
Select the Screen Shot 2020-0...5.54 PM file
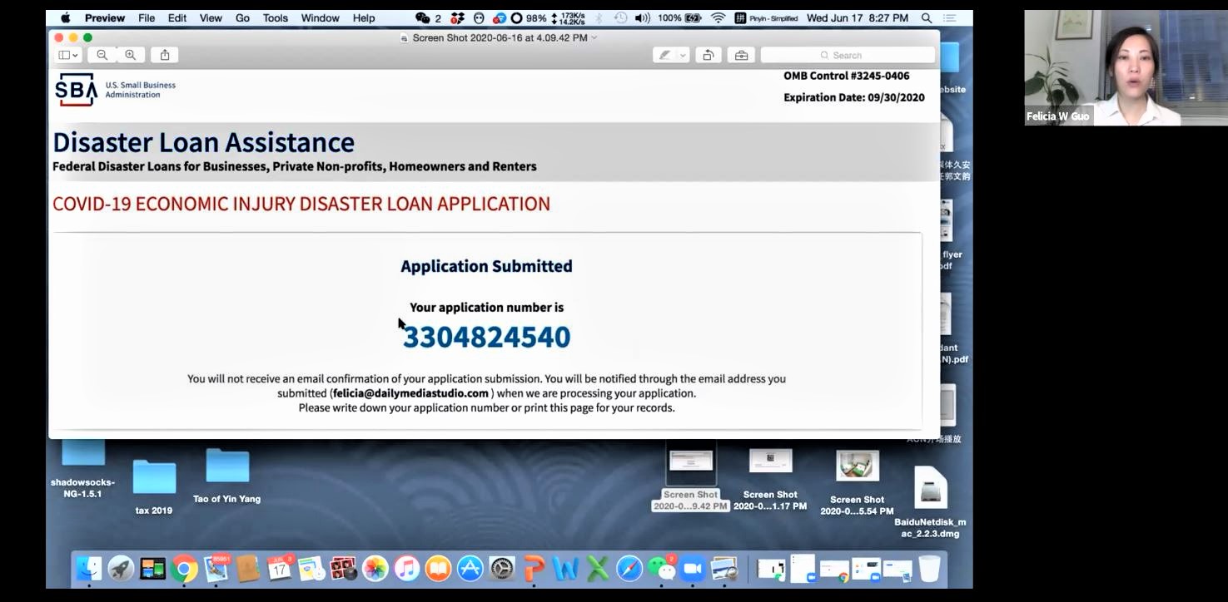858,482
